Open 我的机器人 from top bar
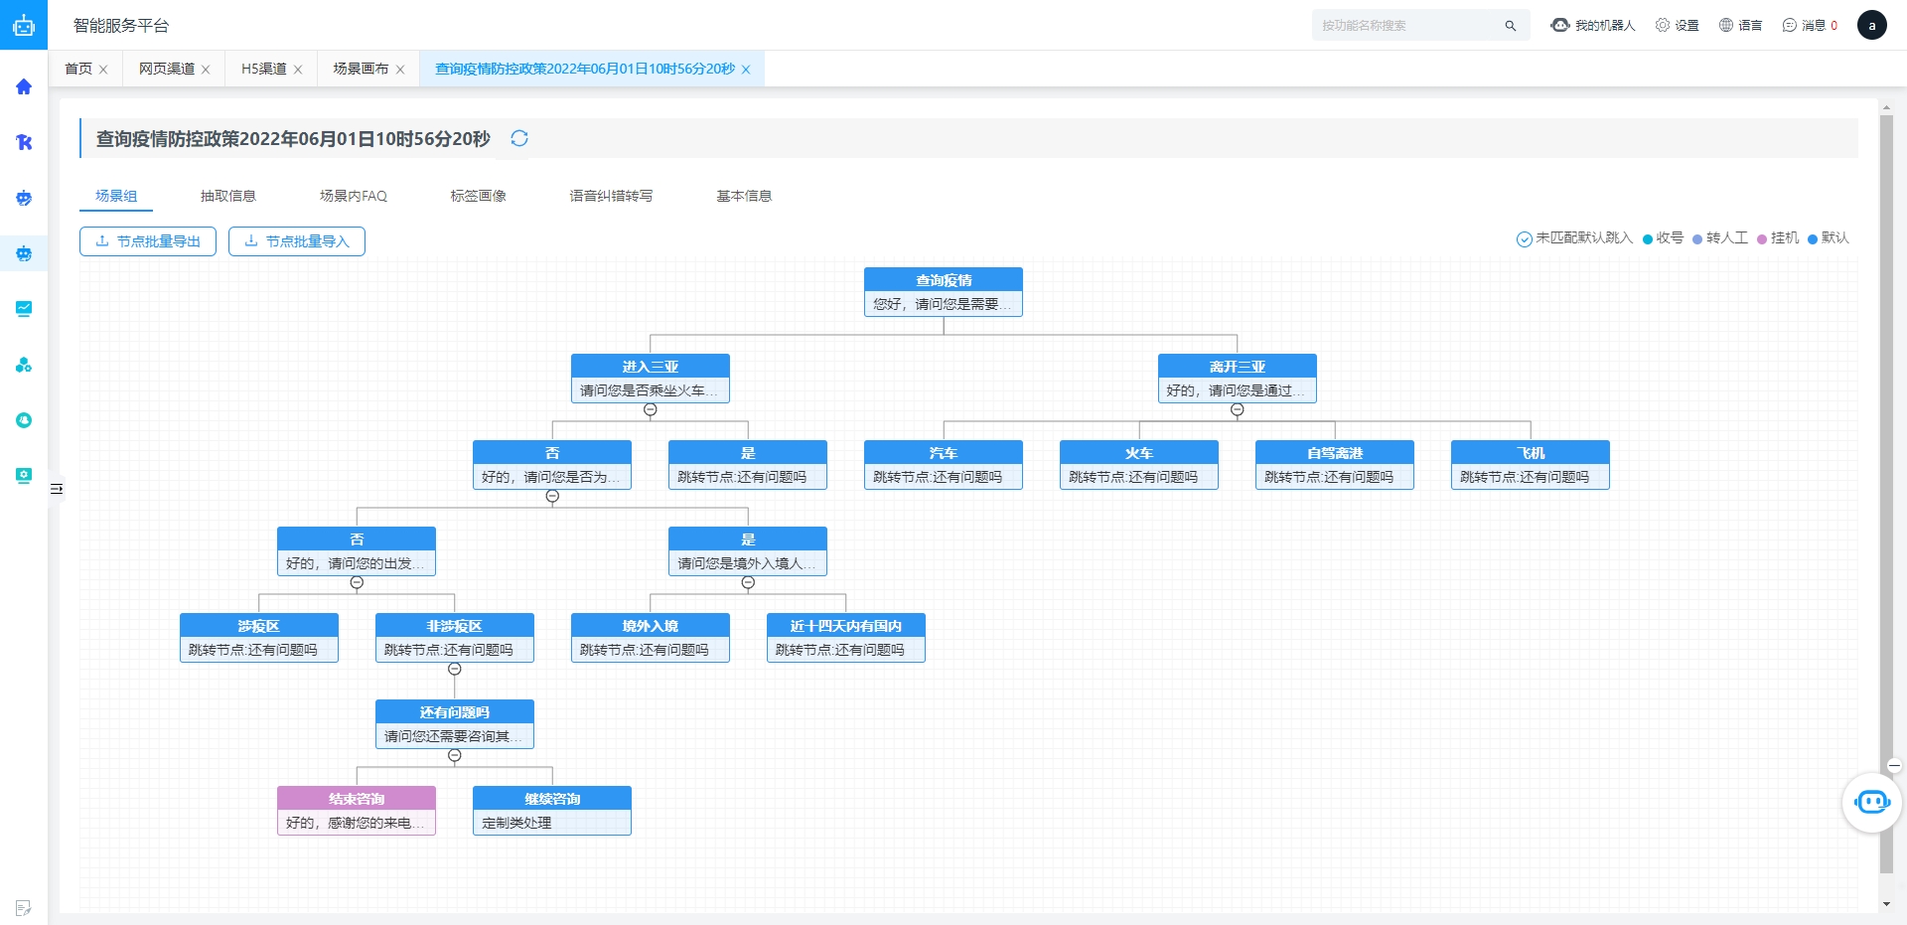Viewport: 1907px width, 925px height. click(x=1593, y=26)
